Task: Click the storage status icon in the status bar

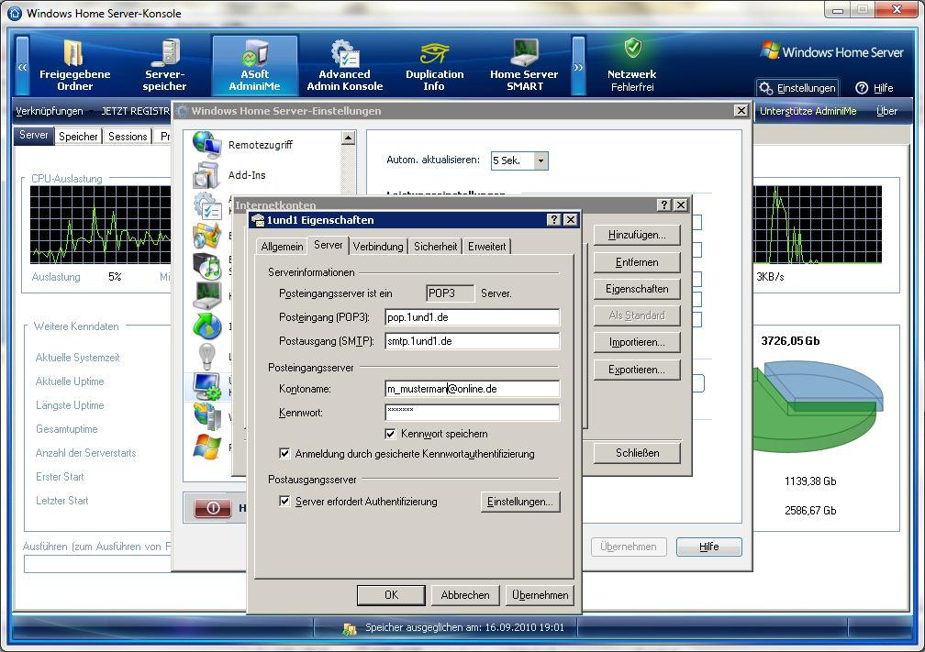Action: [350, 628]
